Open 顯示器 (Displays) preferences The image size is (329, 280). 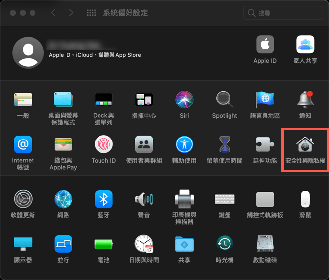(23, 244)
